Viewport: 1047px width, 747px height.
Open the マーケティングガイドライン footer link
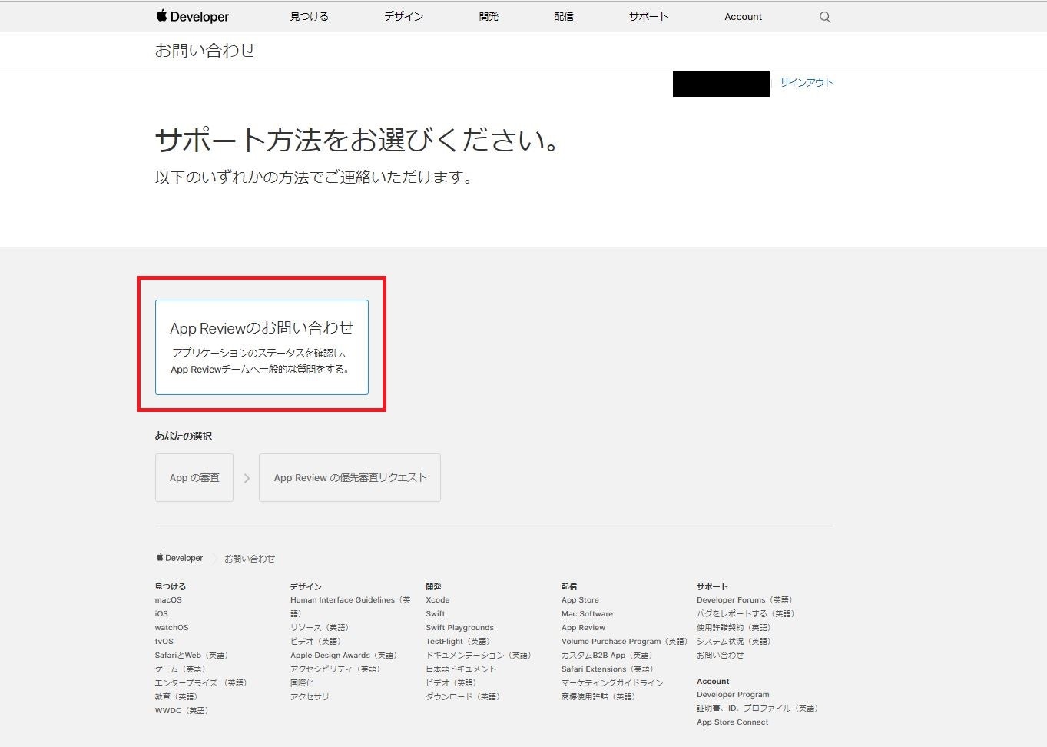click(612, 683)
